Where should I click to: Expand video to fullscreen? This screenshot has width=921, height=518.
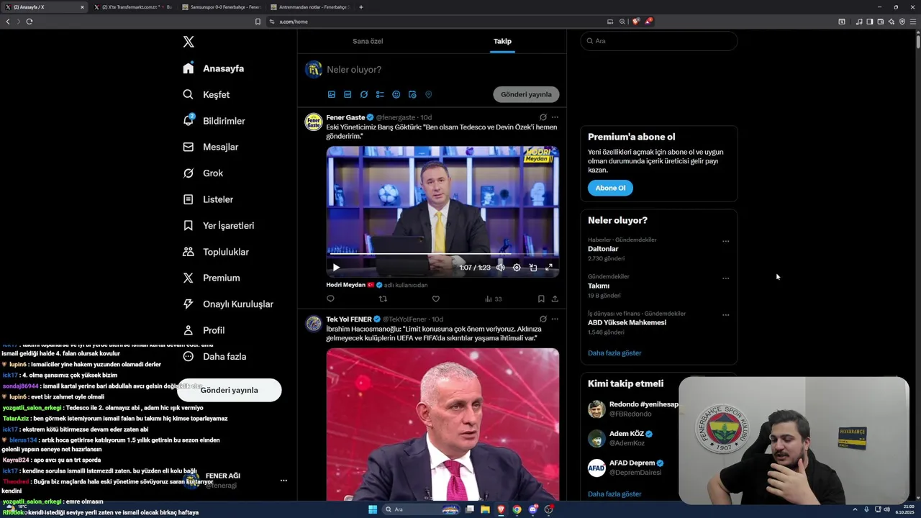pos(549,268)
